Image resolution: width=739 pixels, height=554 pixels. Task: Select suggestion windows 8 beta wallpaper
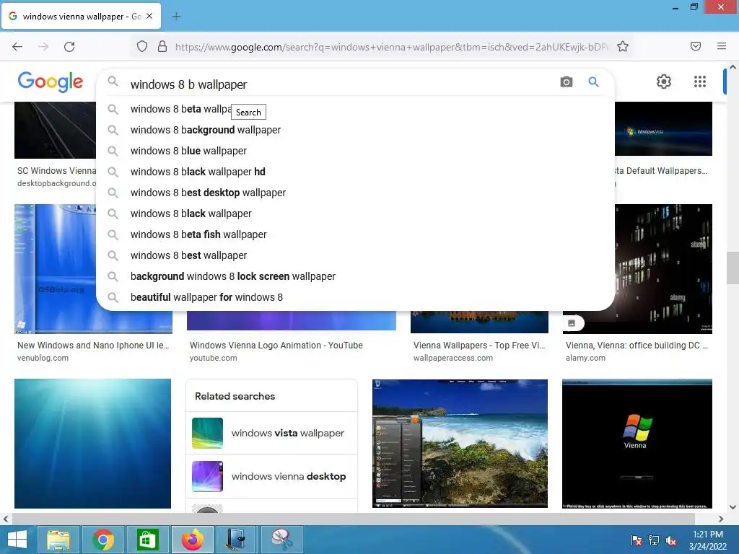355,109
